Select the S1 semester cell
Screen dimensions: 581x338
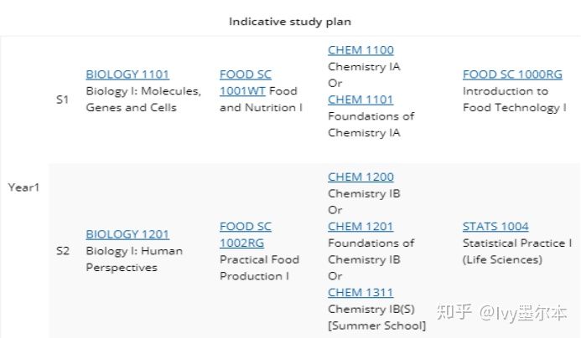click(x=62, y=100)
